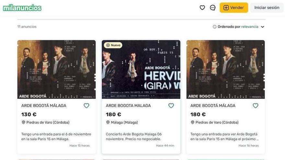Click the 130 € price
Viewport: 285px width, 160px height.
point(29,114)
